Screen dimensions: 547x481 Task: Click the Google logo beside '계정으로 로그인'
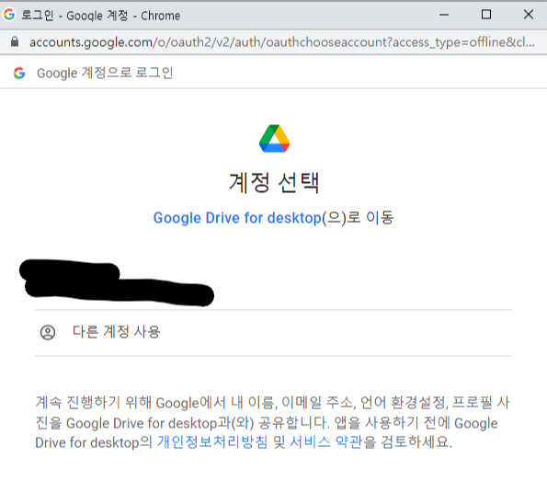click(x=19, y=73)
